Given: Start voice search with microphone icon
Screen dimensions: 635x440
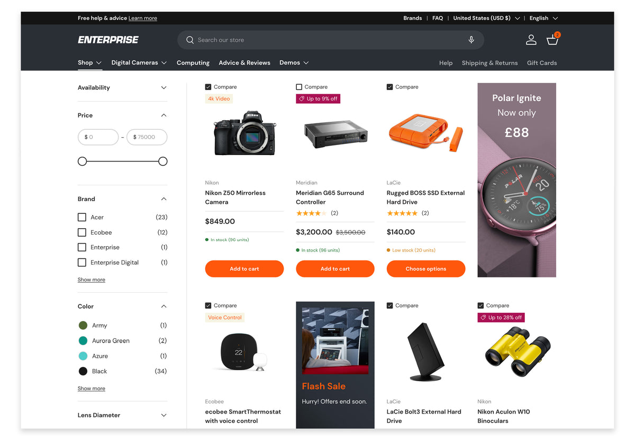Looking at the screenshot, I should point(471,40).
